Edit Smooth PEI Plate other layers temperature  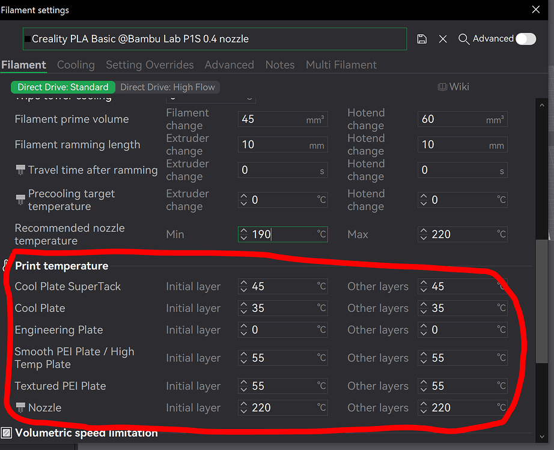coord(463,358)
